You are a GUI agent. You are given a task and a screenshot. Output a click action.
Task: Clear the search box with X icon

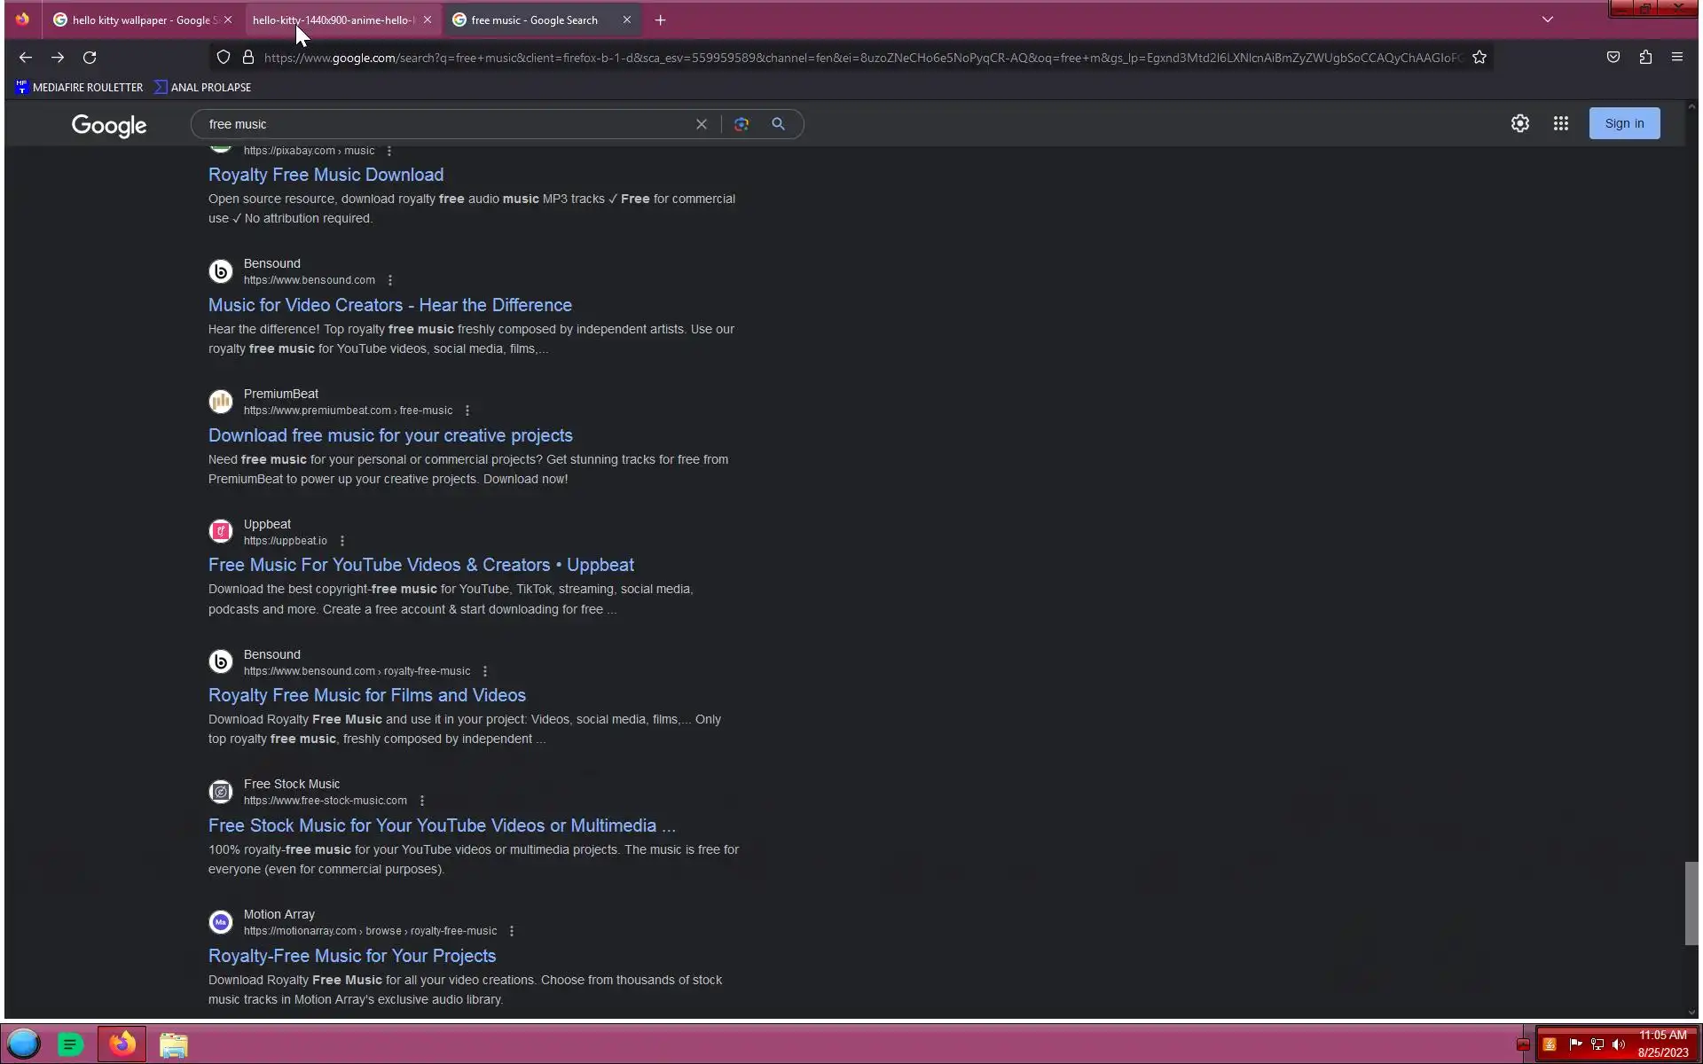click(x=702, y=124)
